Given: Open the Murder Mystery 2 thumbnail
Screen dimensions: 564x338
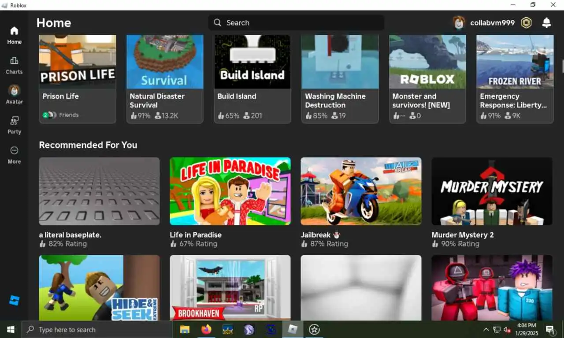Looking at the screenshot, I should point(492,191).
